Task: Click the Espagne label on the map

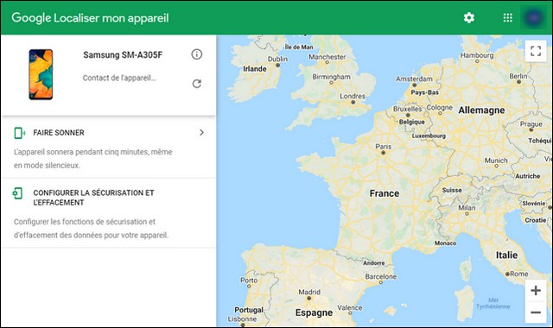Action: [314, 312]
